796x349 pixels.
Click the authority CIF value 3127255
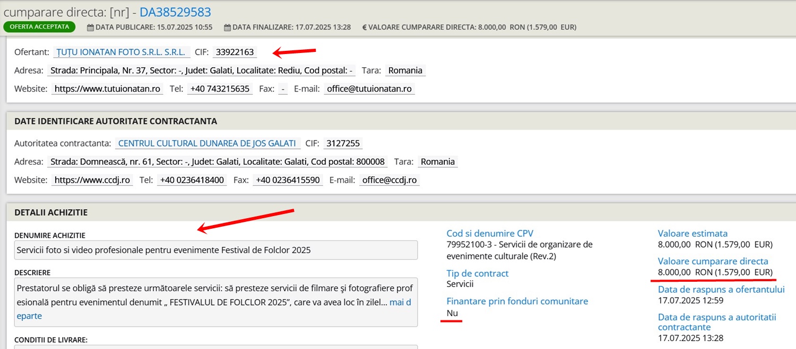tap(343, 143)
